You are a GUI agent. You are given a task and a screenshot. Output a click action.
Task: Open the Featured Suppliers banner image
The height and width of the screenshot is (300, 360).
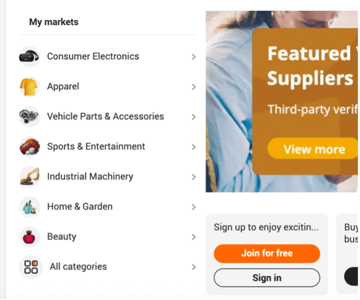(x=282, y=101)
